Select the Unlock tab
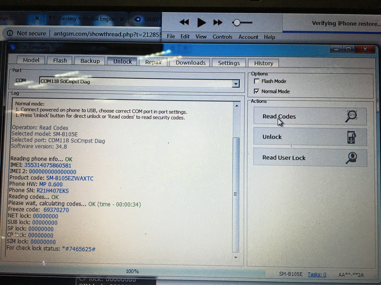Viewport: 381px width, 285px height. tap(122, 61)
